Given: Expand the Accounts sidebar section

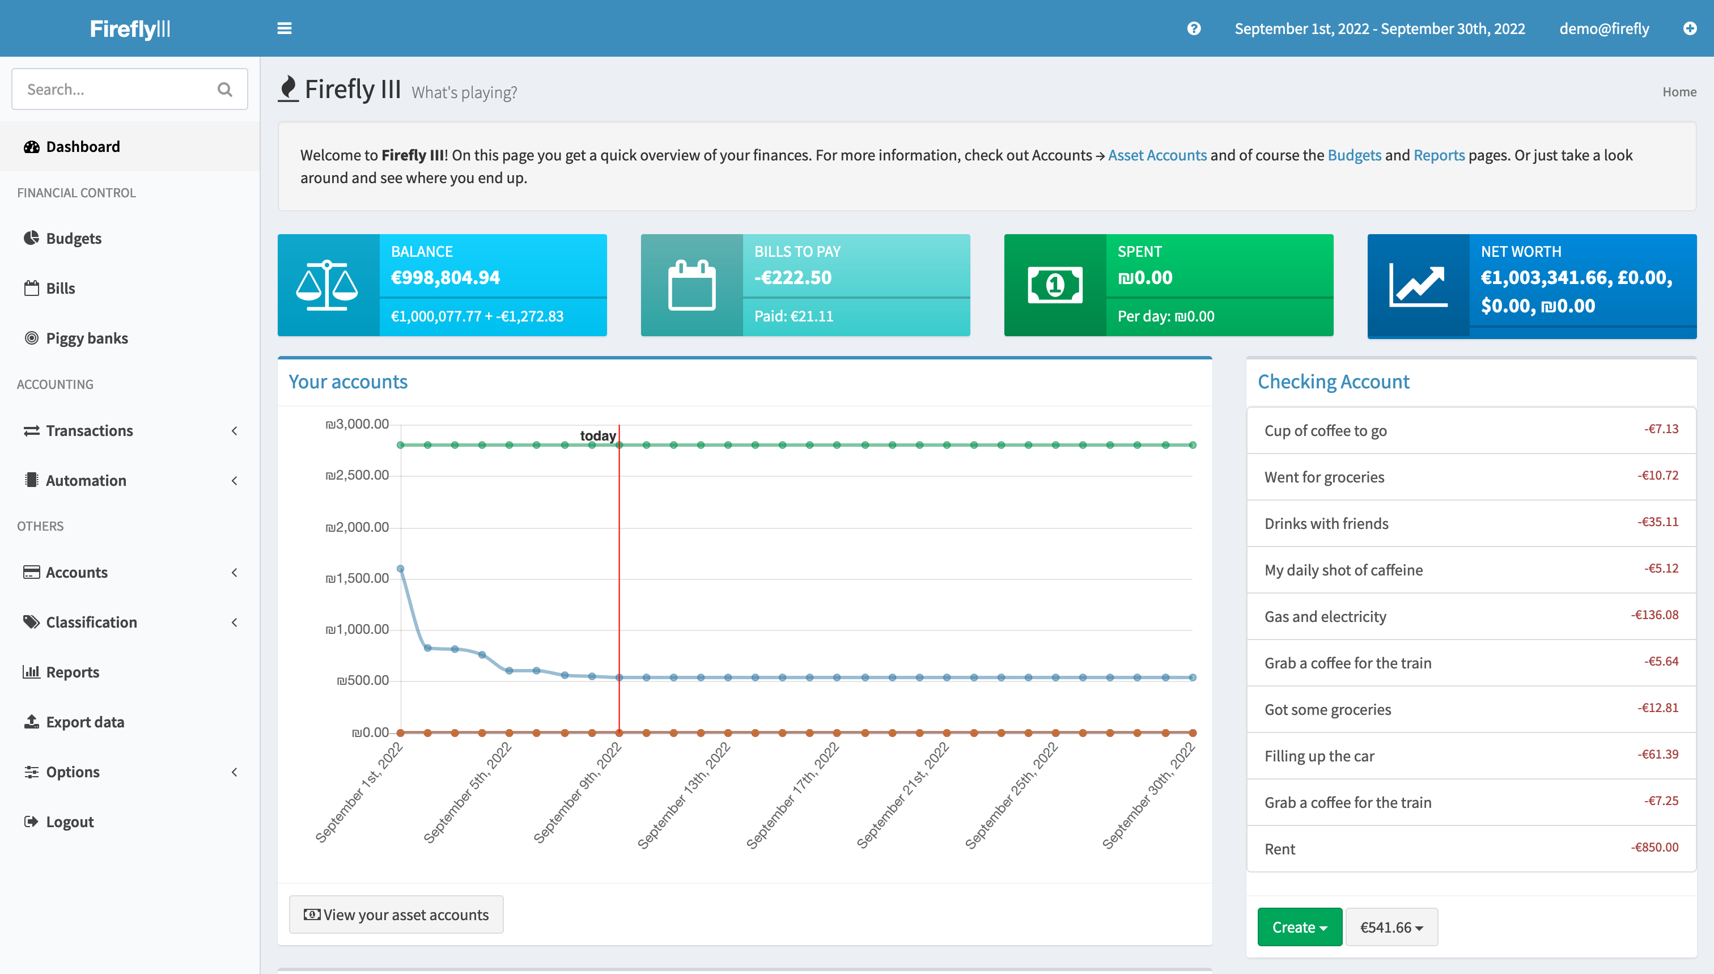Looking at the screenshot, I should tap(129, 571).
